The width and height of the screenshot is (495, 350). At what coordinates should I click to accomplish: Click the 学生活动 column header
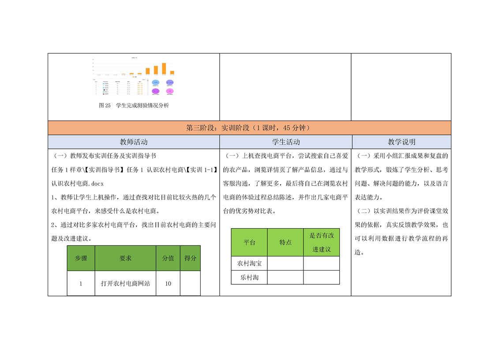(285, 142)
